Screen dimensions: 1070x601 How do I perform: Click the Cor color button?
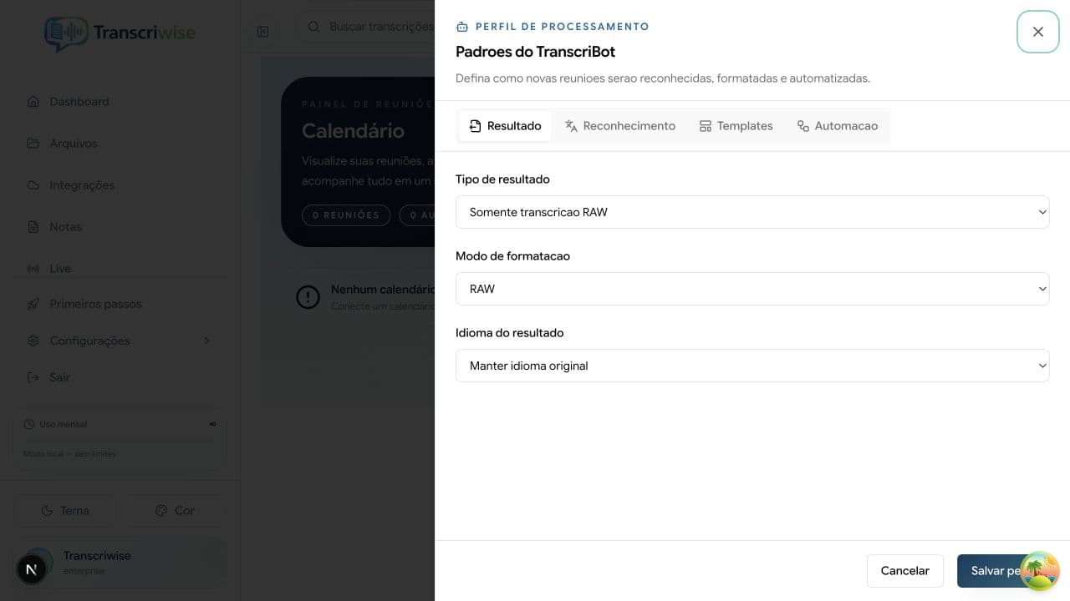[x=175, y=510]
